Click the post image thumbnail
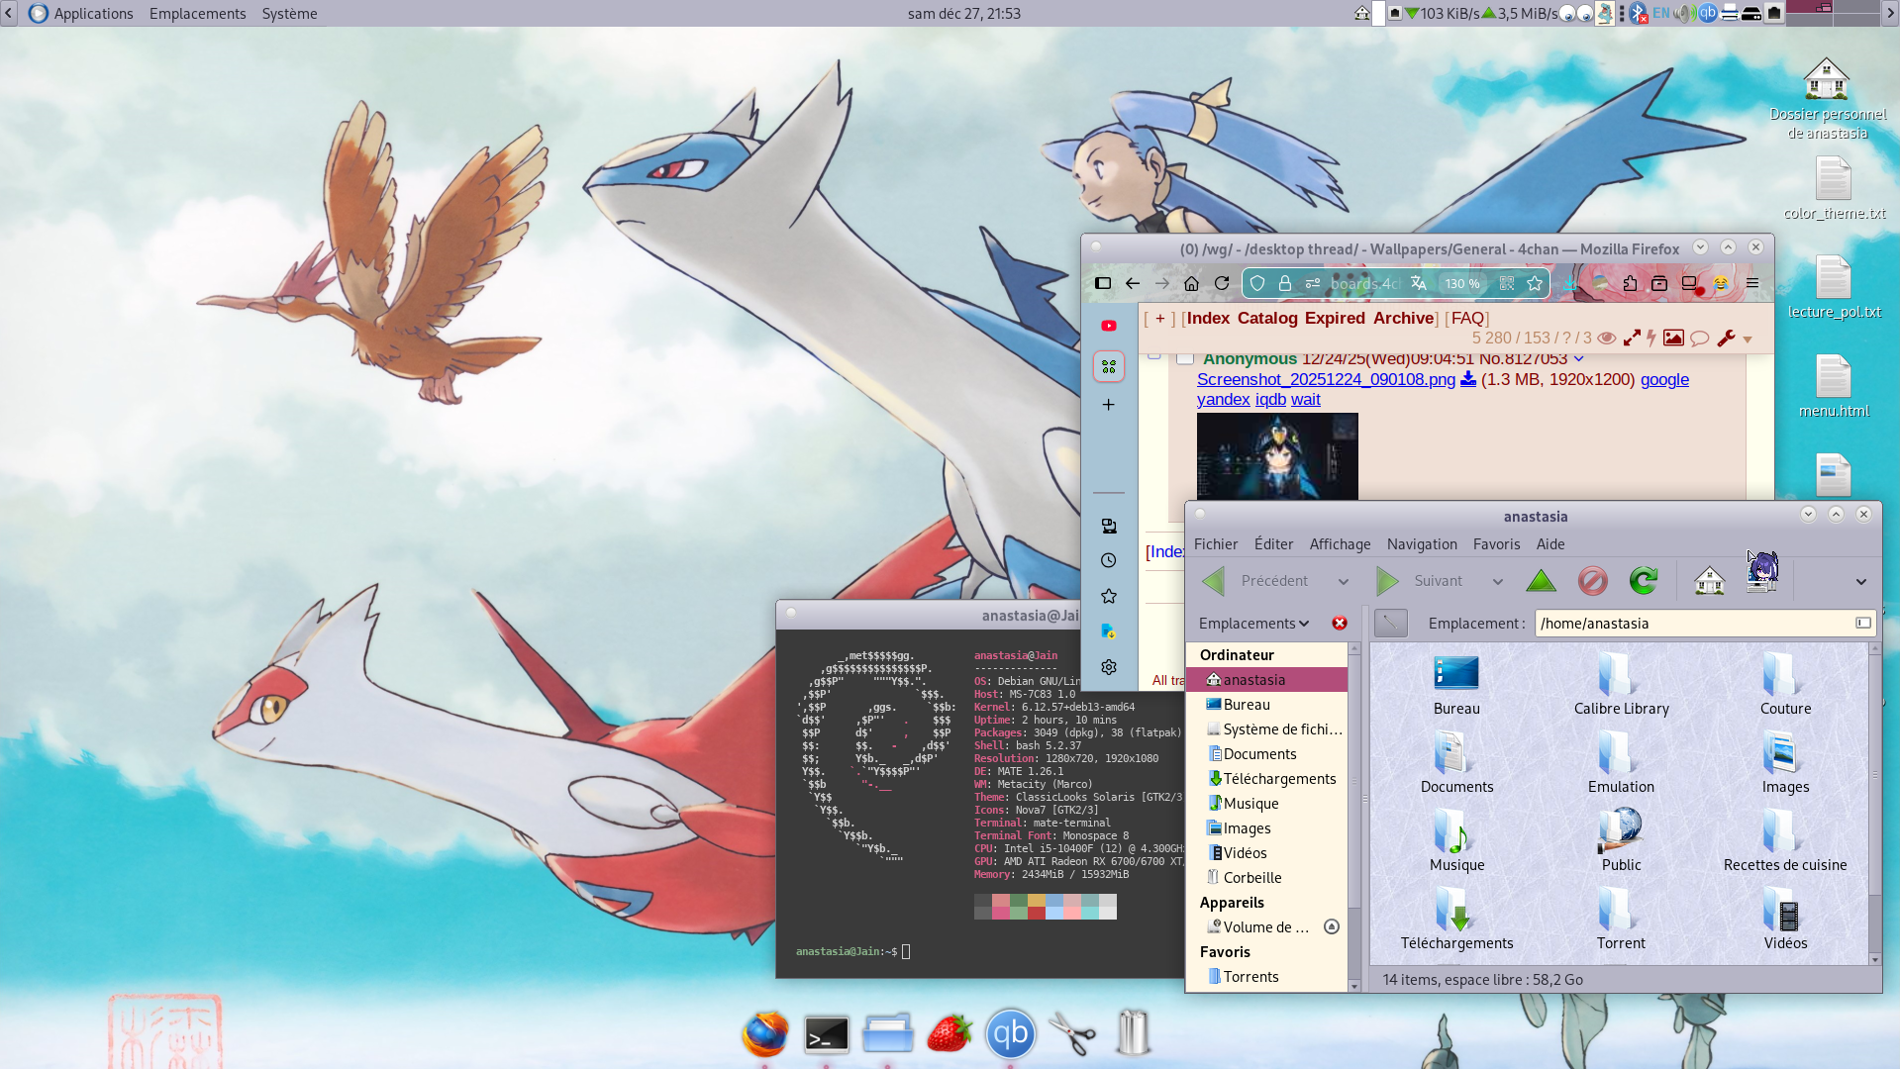The width and height of the screenshot is (1900, 1069). pos(1277,455)
